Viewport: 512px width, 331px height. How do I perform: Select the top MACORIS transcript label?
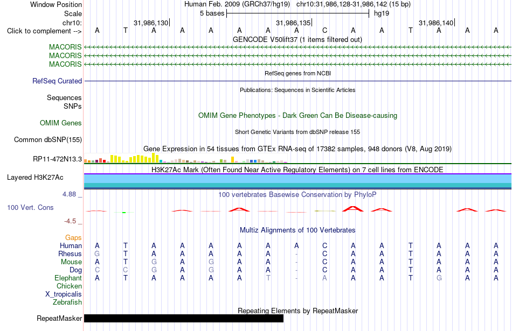(x=65, y=47)
